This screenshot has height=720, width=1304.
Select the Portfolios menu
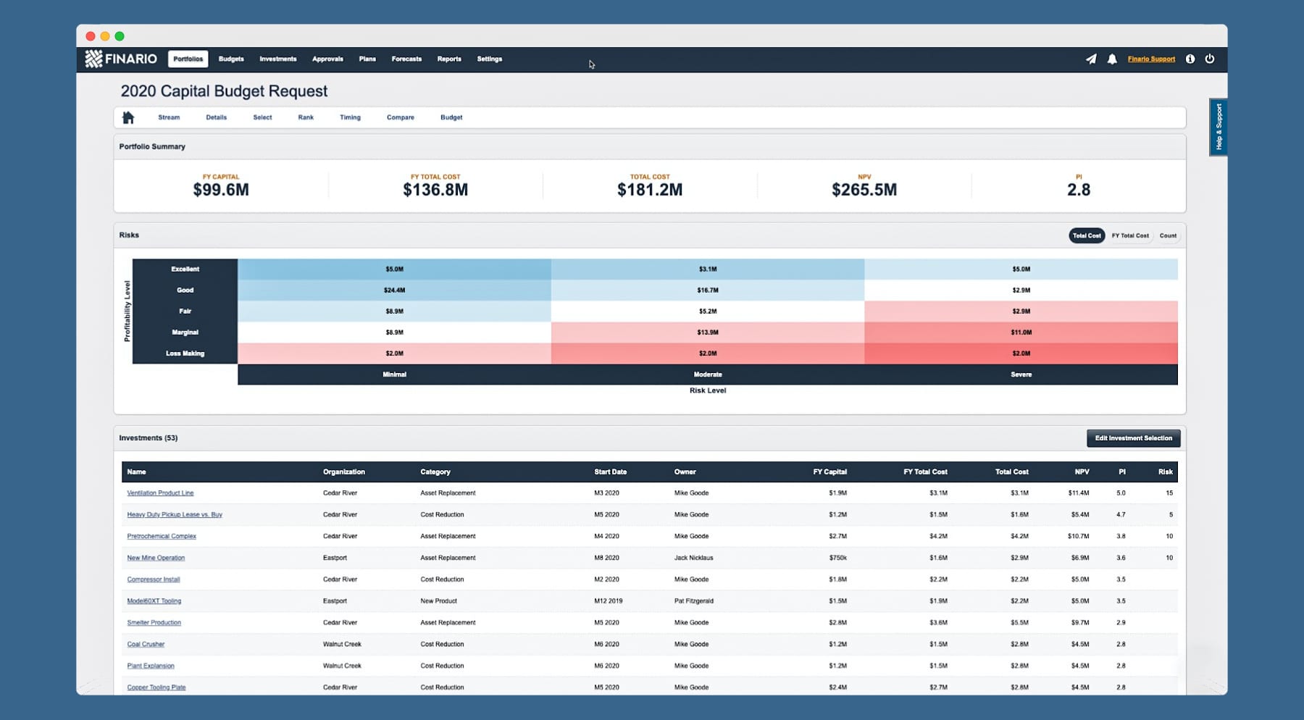pos(188,59)
